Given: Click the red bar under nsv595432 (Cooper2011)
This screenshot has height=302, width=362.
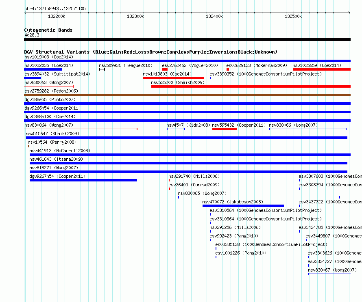Looking at the screenshot, I should tap(225, 129).
